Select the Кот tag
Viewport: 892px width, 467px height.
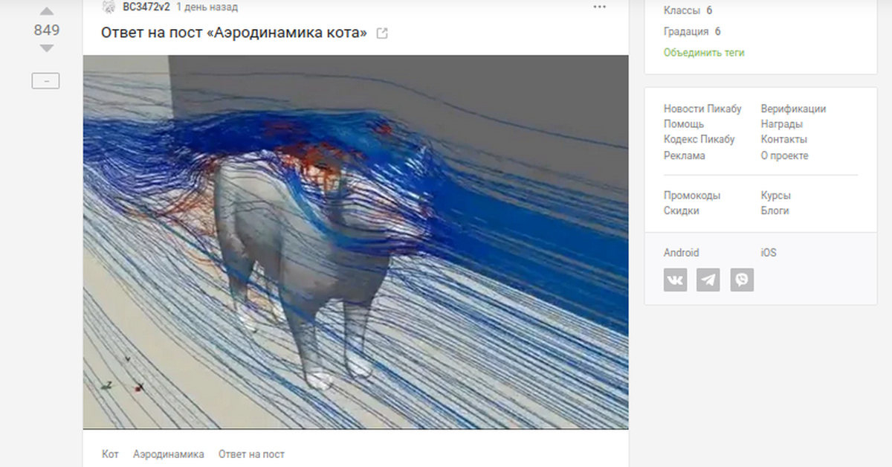point(110,454)
